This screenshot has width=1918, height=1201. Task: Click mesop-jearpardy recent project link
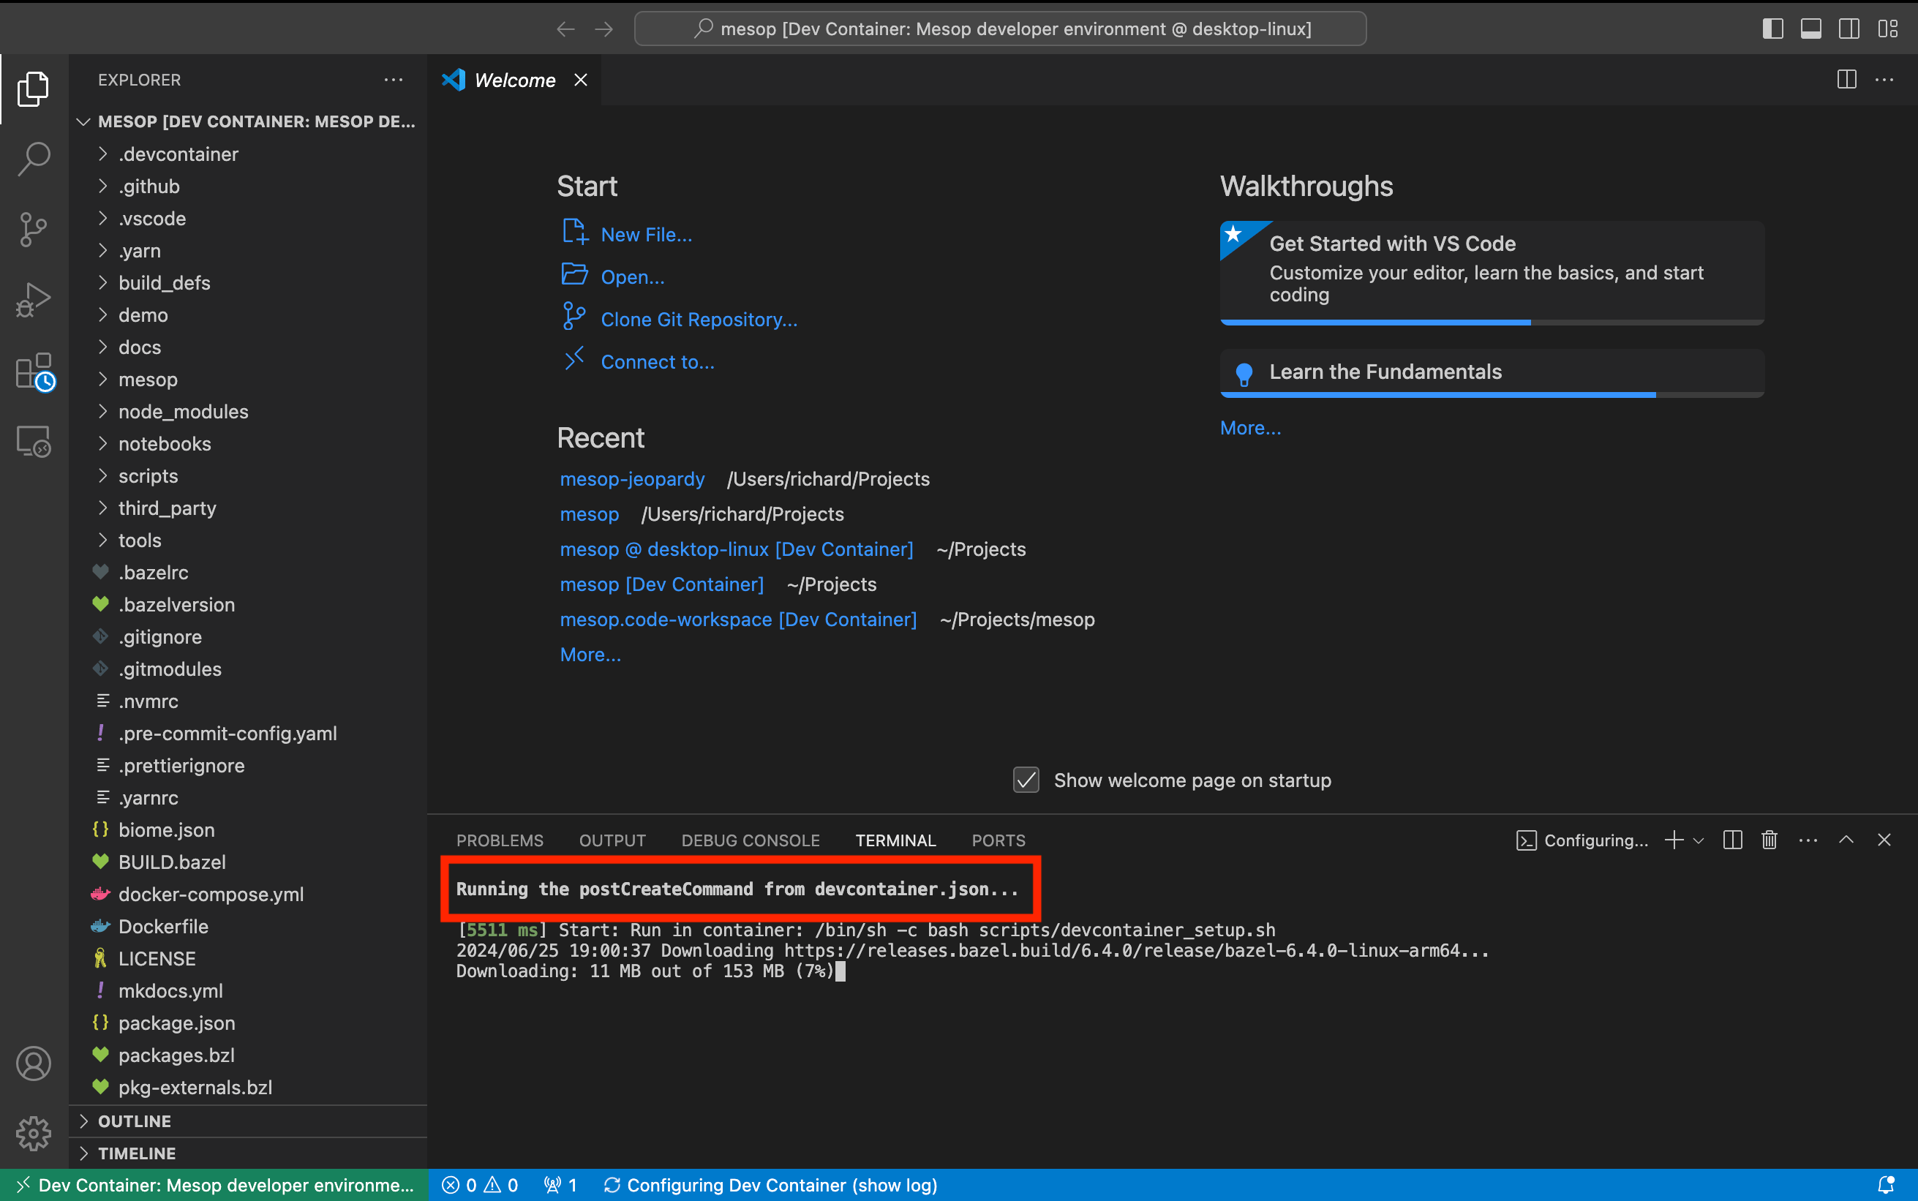633,479
